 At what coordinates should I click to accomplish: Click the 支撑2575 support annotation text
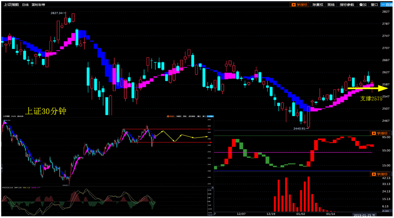371,99
